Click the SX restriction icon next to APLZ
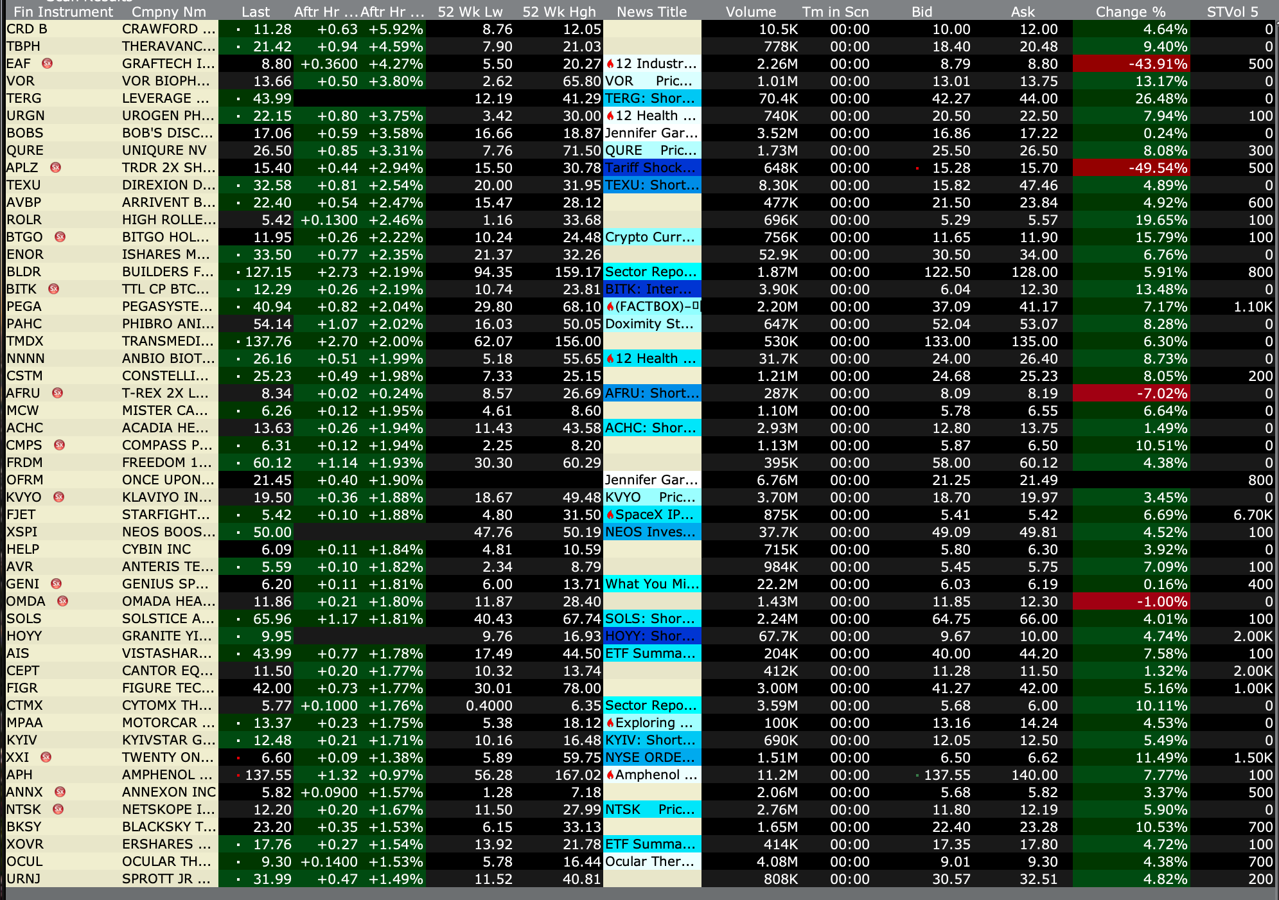 [x=55, y=168]
